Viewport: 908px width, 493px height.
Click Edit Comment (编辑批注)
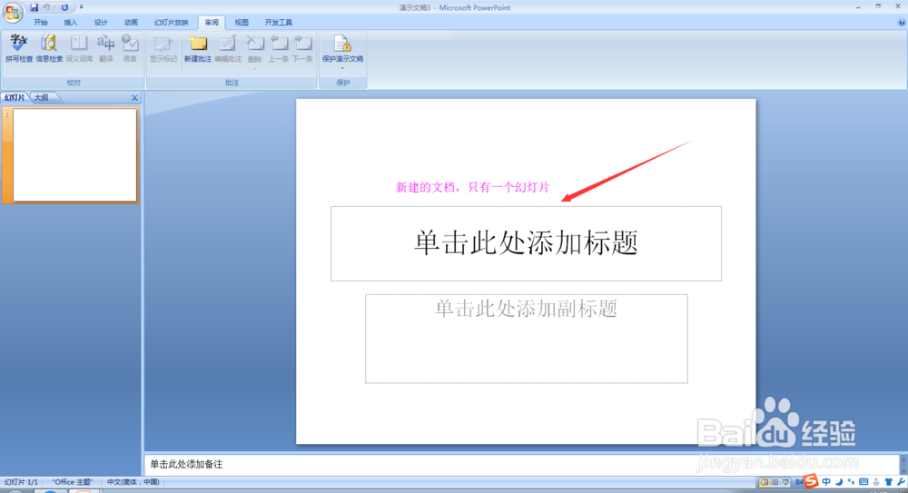point(228,48)
